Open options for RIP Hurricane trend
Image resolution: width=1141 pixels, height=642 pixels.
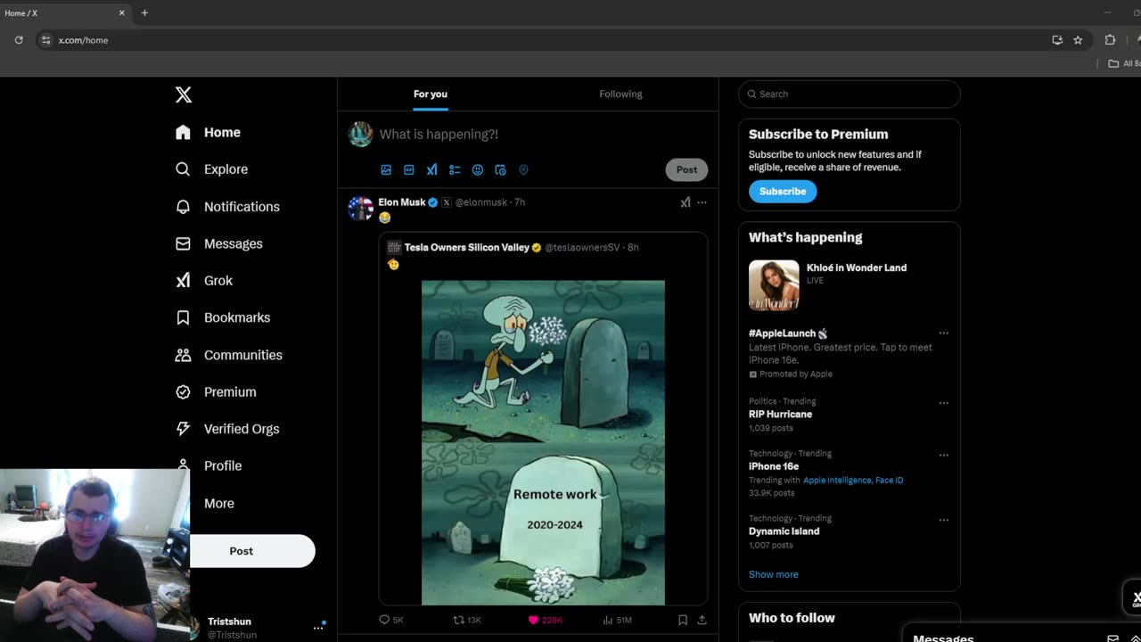point(944,403)
